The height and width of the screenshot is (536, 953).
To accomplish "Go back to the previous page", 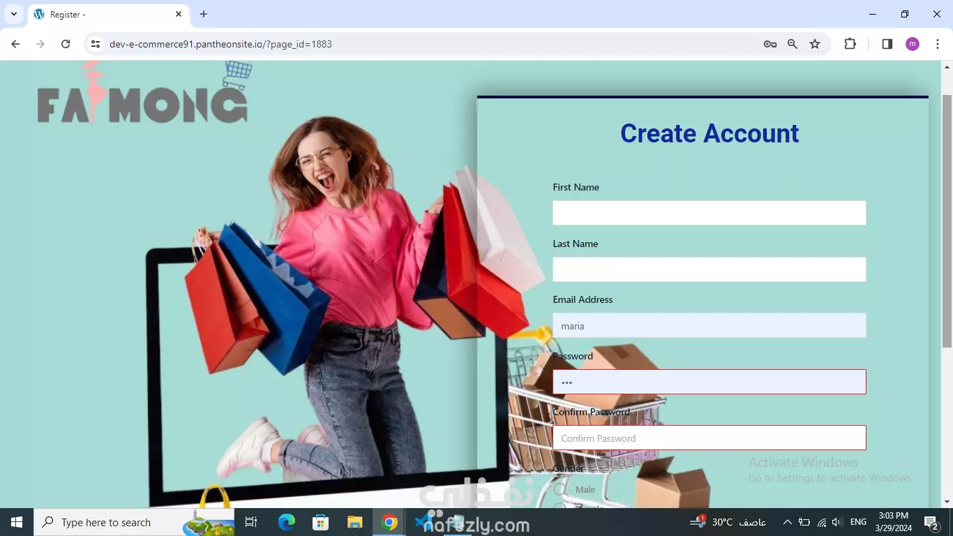I will coord(15,44).
